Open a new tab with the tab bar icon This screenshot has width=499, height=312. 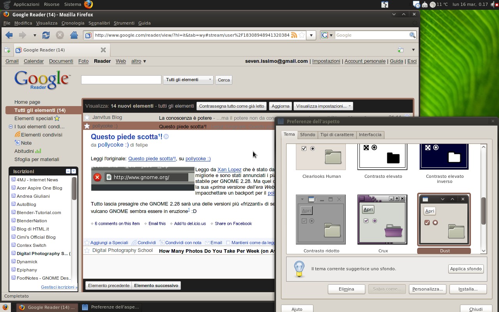7,50
